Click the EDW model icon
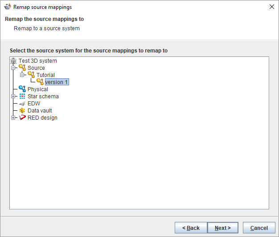The height and width of the screenshot is (237, 279). tap(22, 104)
